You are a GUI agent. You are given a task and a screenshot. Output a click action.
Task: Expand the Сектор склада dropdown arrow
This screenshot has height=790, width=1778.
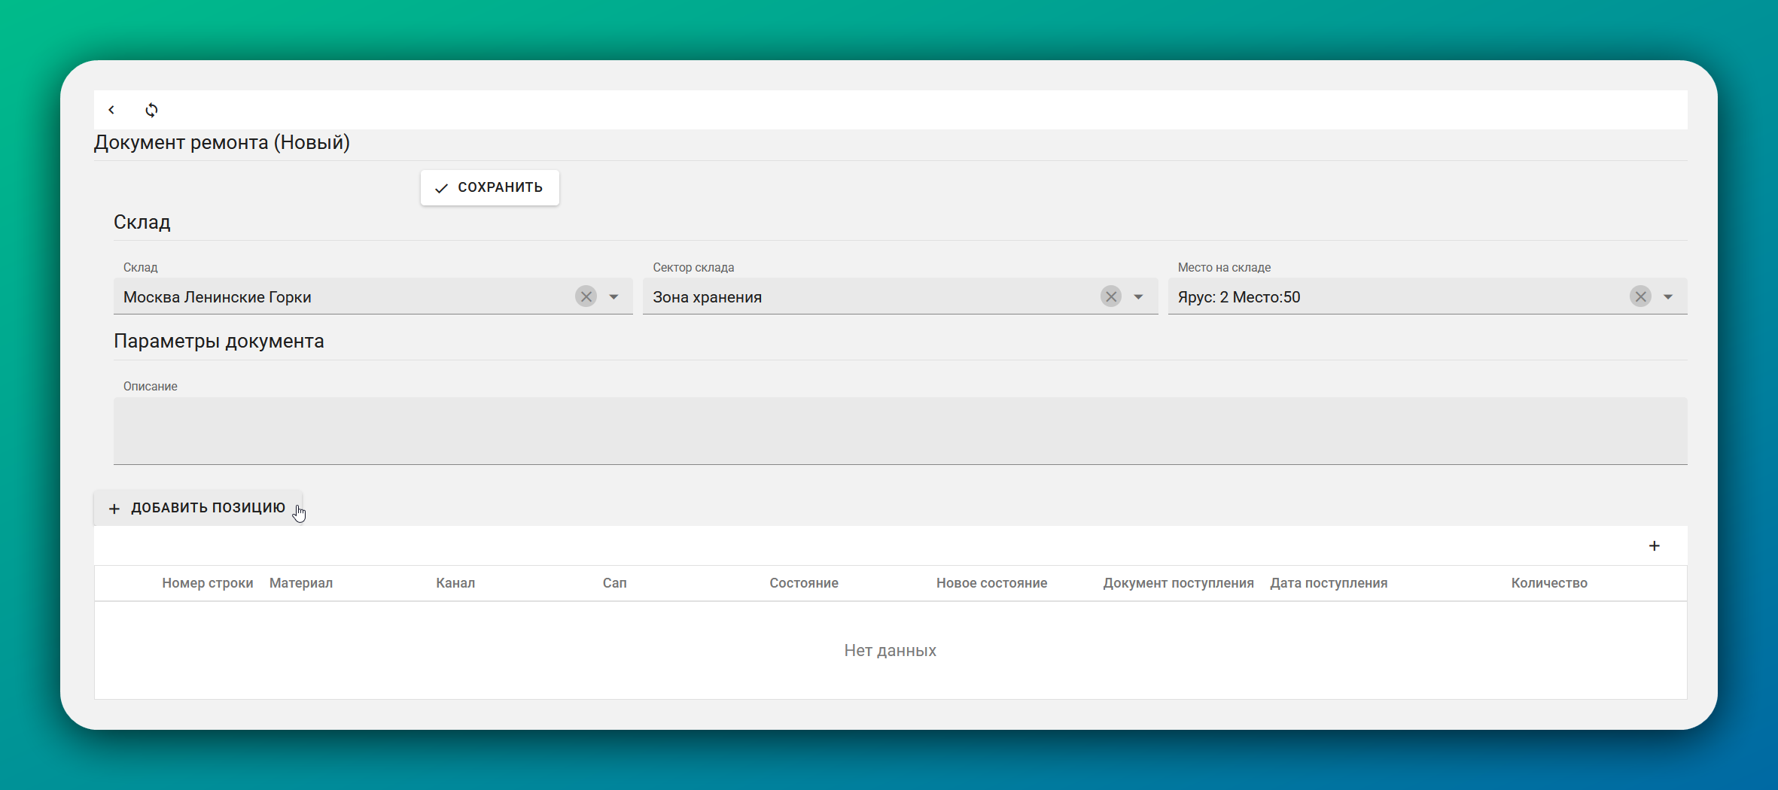pos(1138,296)
